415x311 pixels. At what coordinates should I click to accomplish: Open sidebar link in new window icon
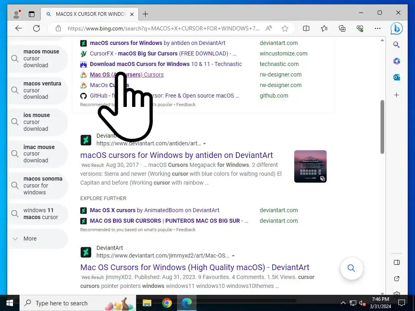[396, 279]
